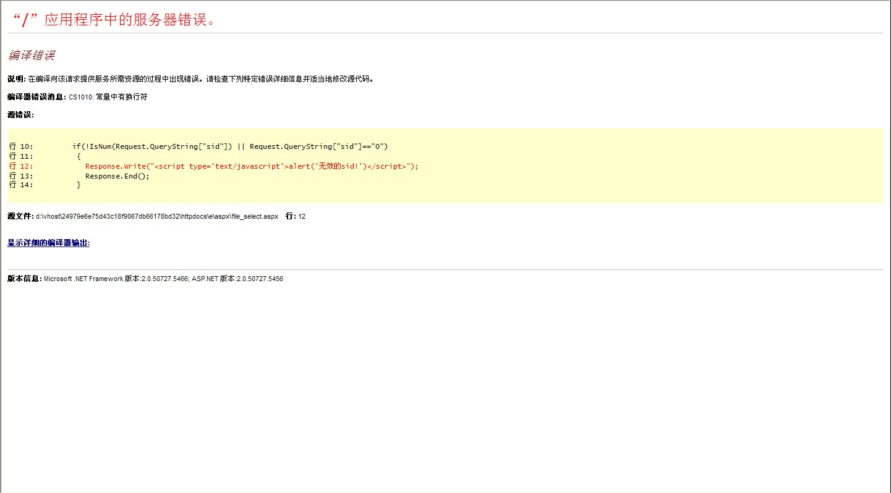Click the bold 版本信息 label
891x493 pixels.
(x=25, y=279)
